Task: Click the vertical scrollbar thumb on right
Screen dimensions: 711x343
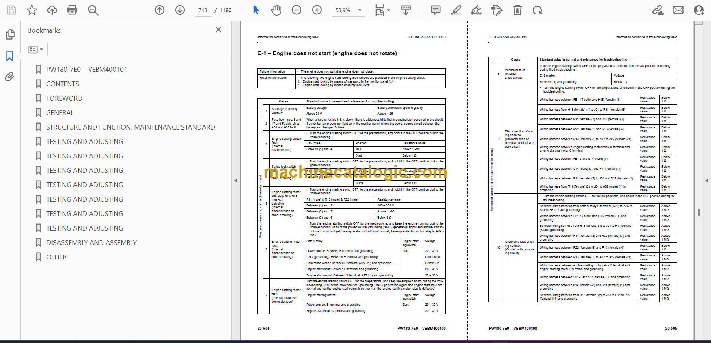Action: [699, 212]
